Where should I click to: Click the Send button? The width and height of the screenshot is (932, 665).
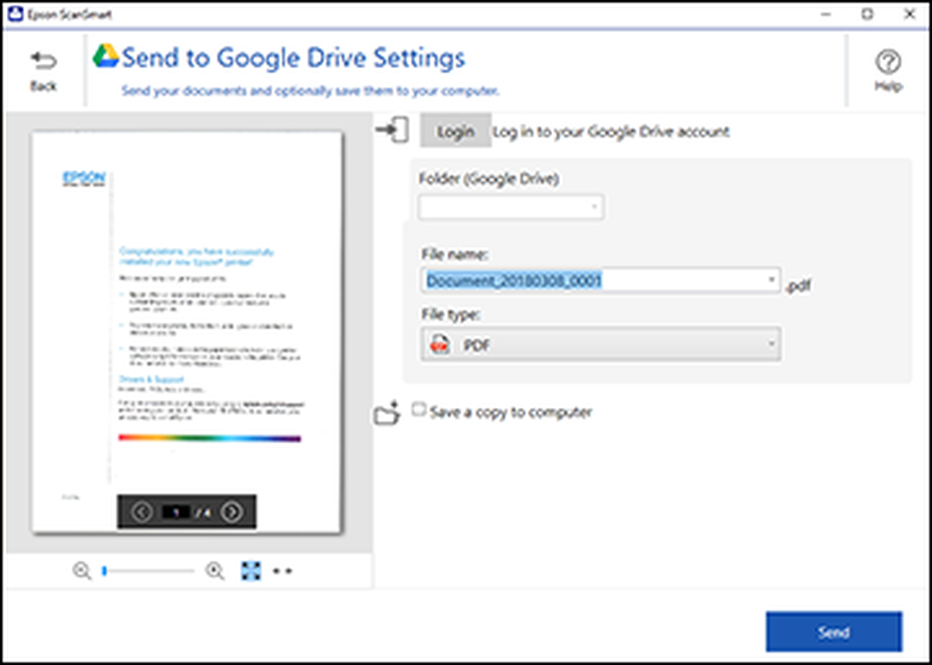834,632
